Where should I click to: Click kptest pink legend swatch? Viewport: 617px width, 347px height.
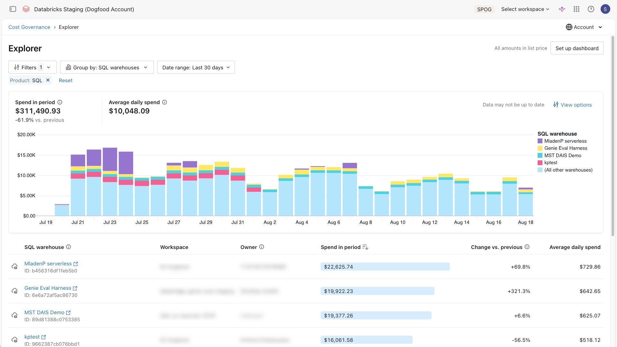540,163
